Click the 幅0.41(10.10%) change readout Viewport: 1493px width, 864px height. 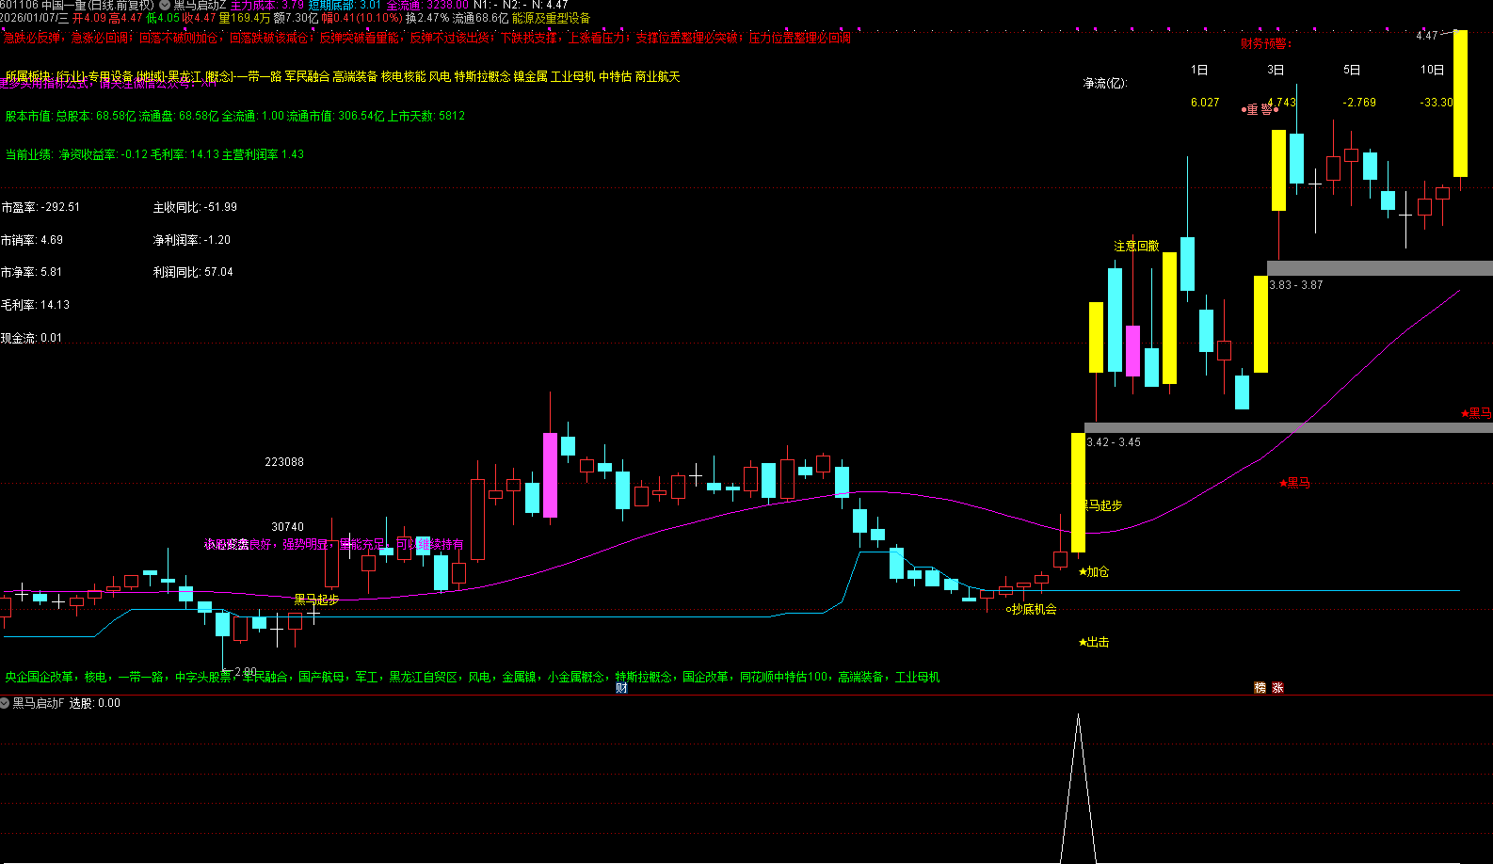pos(362,18)
